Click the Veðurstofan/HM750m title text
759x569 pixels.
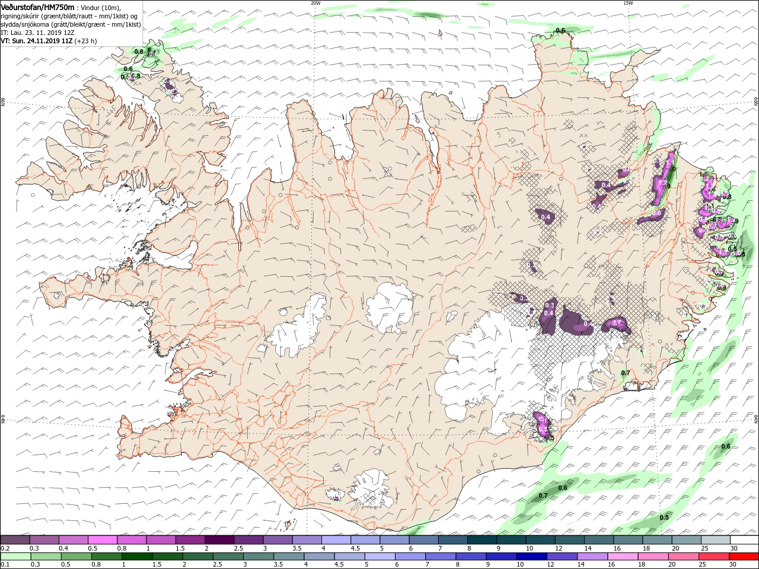[38, 7]
